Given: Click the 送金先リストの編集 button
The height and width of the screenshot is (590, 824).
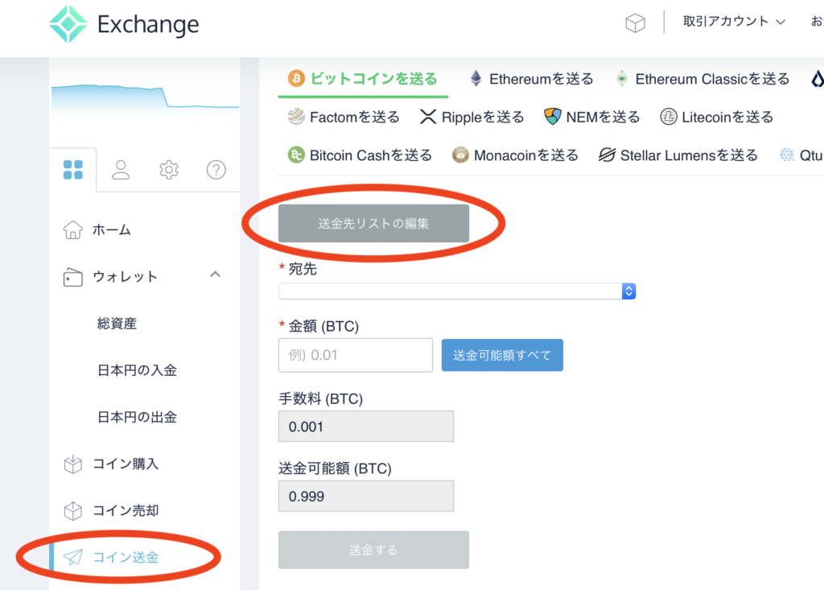Looking at the screenshot, I should pos(373,224).
